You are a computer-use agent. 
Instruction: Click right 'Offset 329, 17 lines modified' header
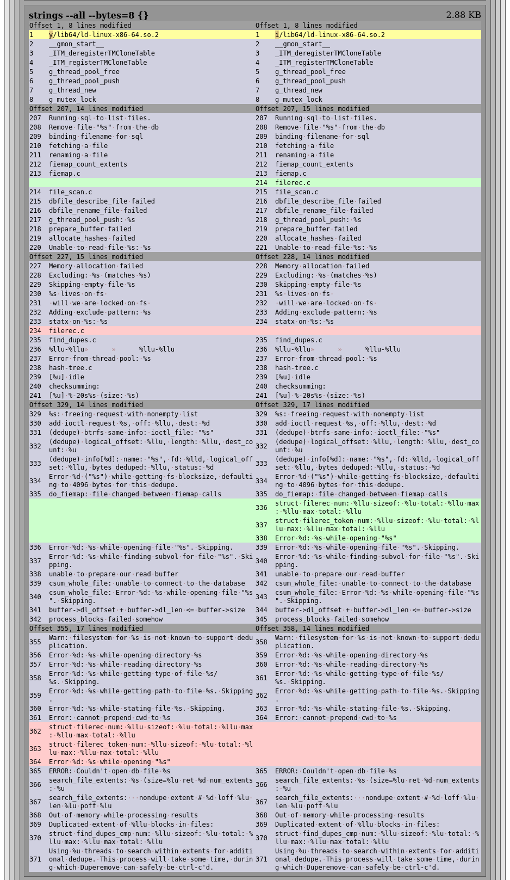coord(312,405)
